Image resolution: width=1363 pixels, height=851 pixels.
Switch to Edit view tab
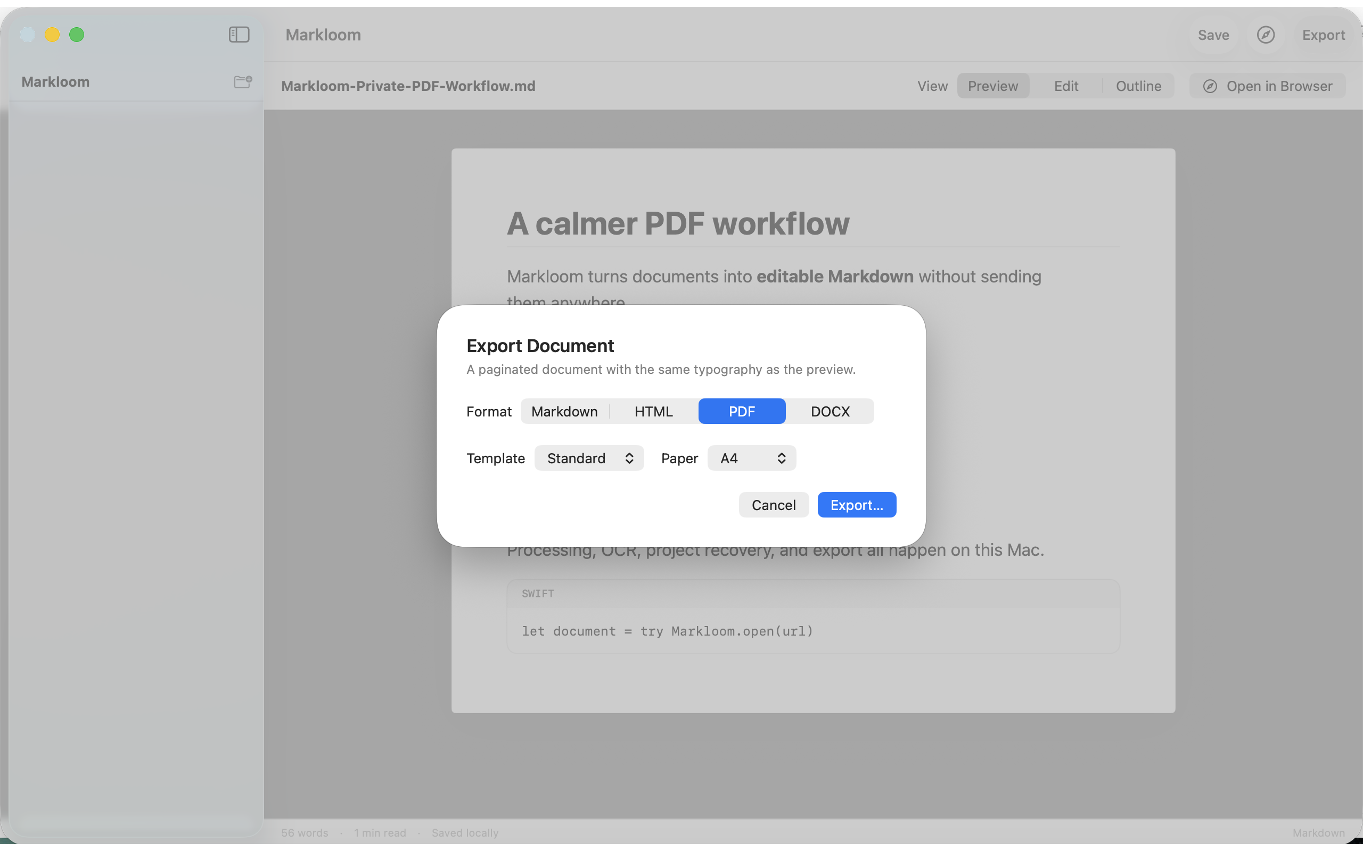point(1065,86)
